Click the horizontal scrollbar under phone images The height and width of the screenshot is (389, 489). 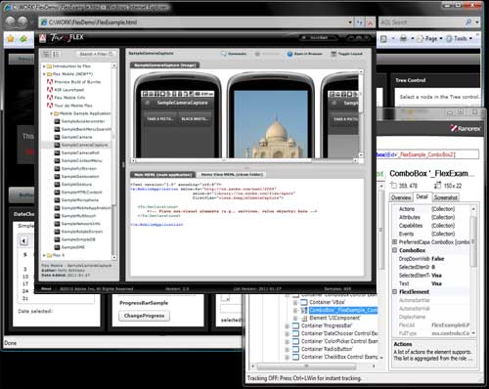click(244, 160)
